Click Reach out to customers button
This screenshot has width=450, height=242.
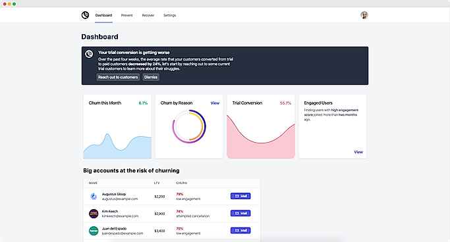coord(118,77)
